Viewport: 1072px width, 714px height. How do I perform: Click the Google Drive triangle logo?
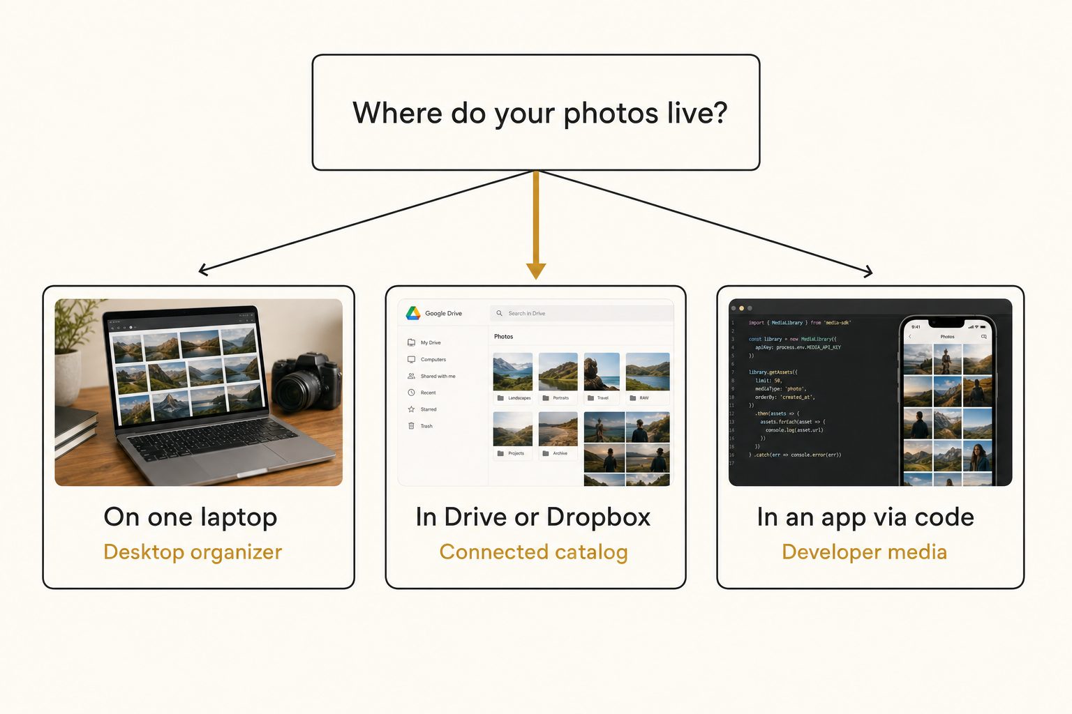click(x=413, y=313)
